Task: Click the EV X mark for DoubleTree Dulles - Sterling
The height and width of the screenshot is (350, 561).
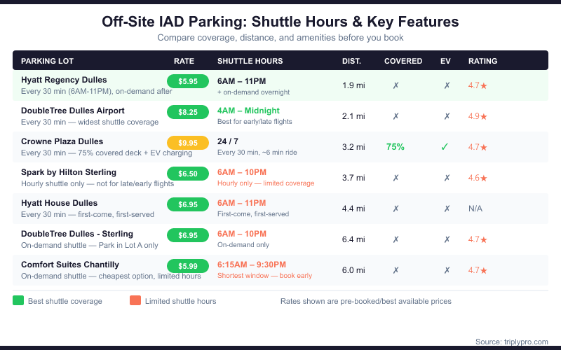Action: (447, 239)
